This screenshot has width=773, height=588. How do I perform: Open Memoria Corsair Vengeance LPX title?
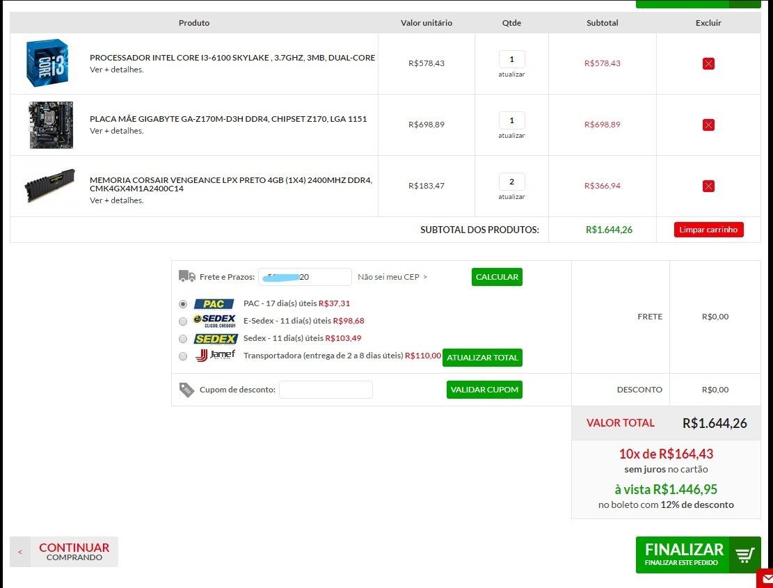tap(231, 184)
